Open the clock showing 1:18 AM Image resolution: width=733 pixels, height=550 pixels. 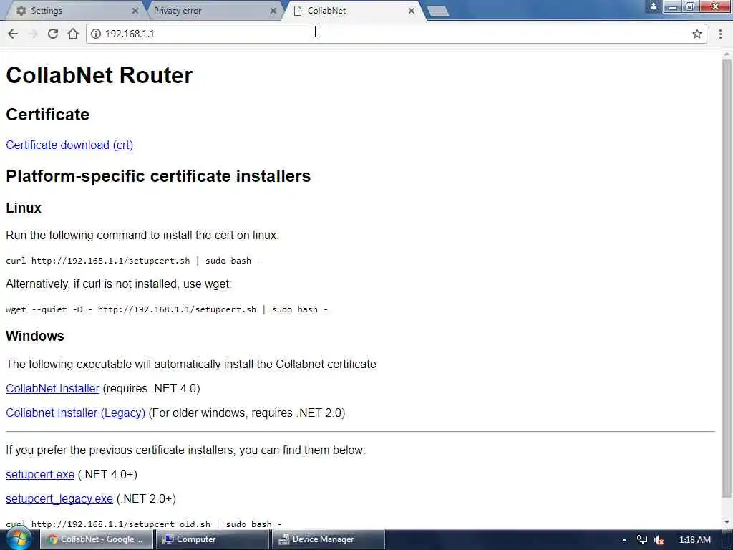[x=694, y=540]
